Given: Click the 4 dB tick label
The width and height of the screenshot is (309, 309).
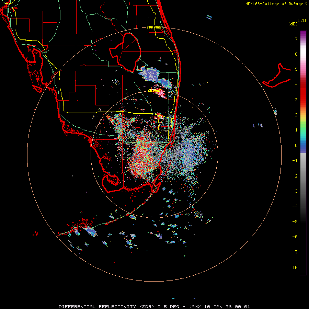Looking at the screenshot, I should (296, 84).
